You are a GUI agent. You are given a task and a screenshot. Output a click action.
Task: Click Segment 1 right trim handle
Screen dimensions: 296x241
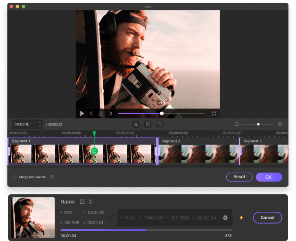(x=157, y=151)
